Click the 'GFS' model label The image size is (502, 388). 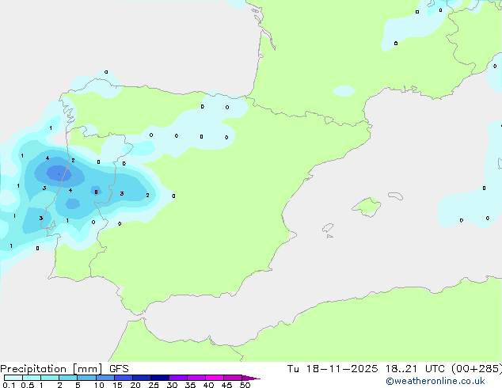[x=119, y=369]
